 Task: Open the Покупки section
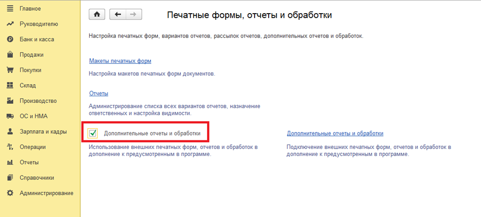click(31, 70)
